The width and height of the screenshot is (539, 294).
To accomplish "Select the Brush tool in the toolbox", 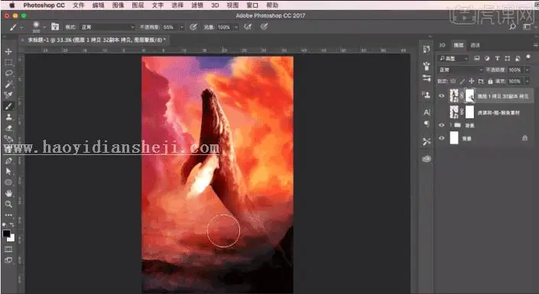I will click(8, 106).
